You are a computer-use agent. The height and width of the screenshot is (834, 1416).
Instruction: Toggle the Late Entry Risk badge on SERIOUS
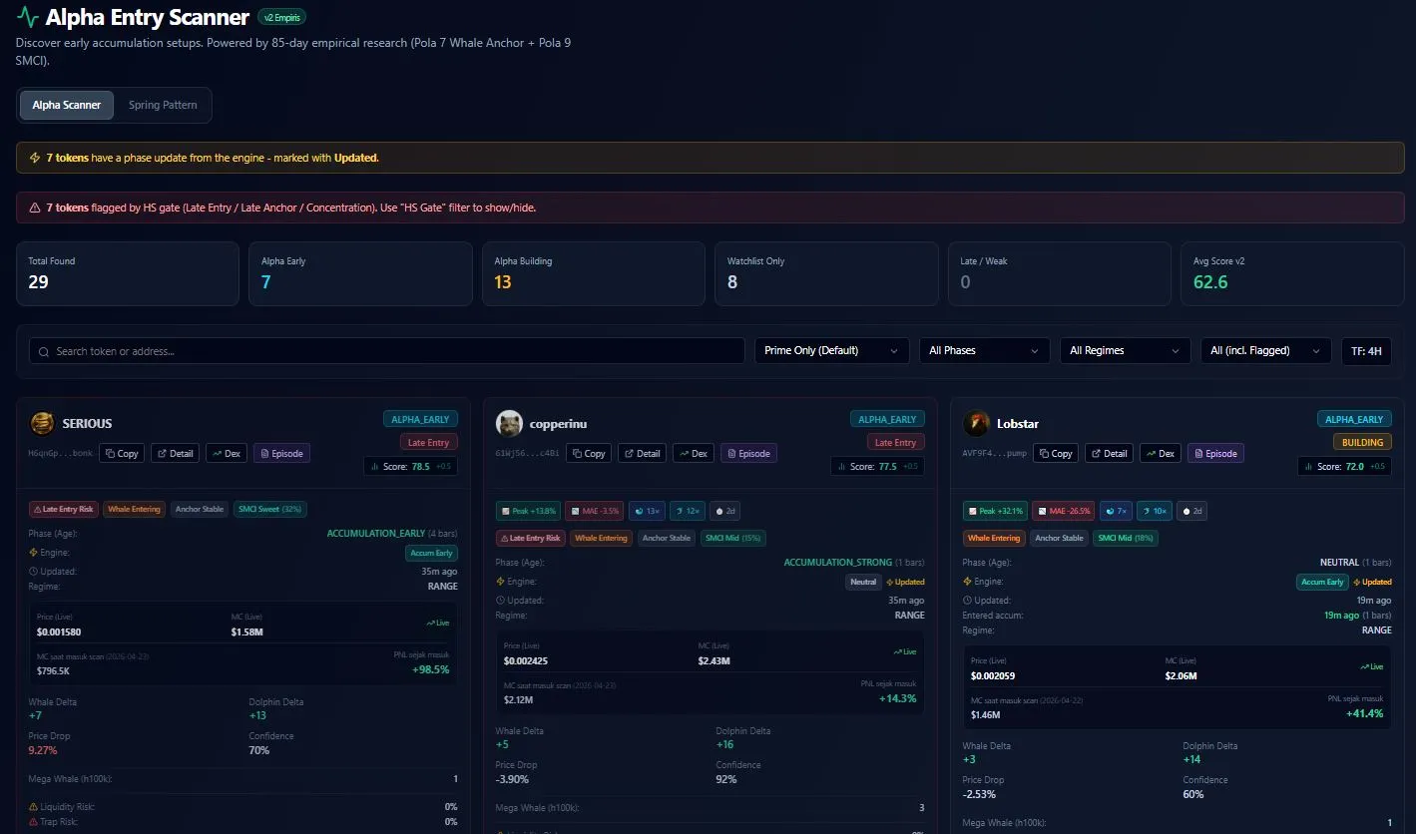pyautogui.click(x=63, y=509)
